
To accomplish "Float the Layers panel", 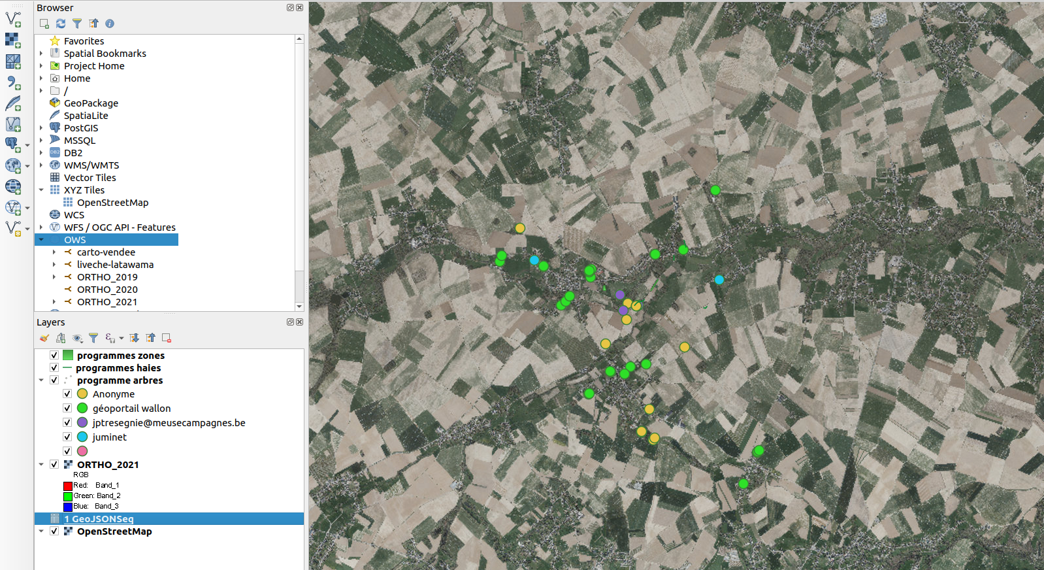I will tap(290, 322).
